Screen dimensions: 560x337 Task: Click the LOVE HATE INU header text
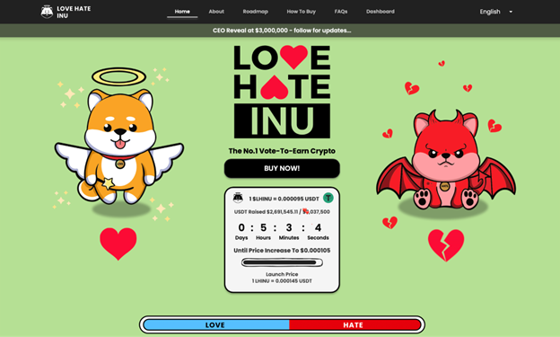pyautogui.click(x=74, y=12)
